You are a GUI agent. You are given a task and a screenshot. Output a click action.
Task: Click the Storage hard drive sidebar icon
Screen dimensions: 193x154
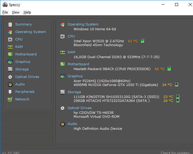coord(10,70)
